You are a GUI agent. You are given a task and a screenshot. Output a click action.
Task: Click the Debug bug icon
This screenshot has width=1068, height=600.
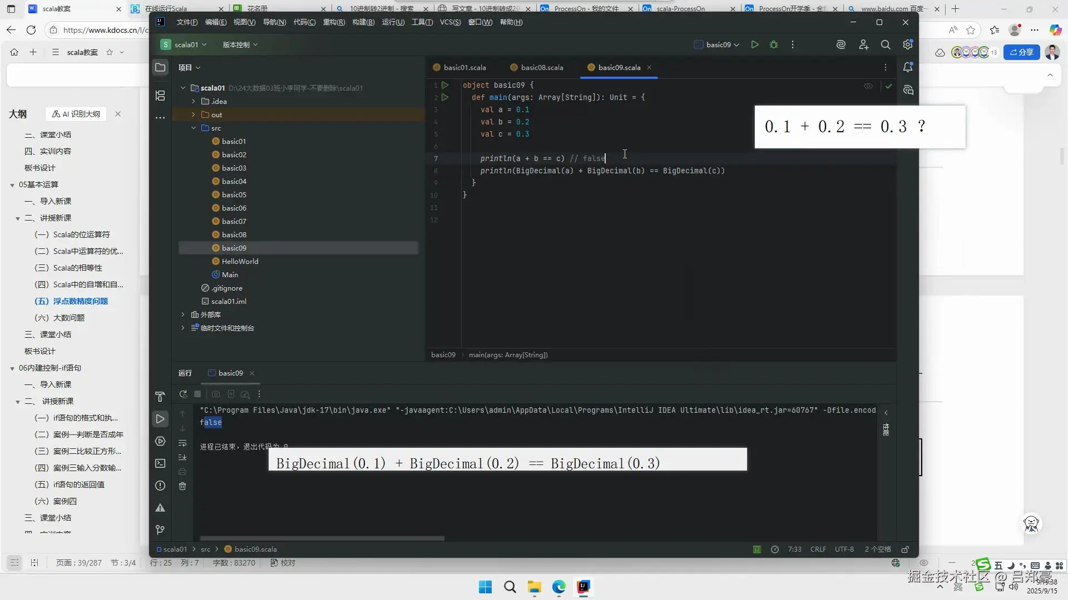[x=774, y=44]
